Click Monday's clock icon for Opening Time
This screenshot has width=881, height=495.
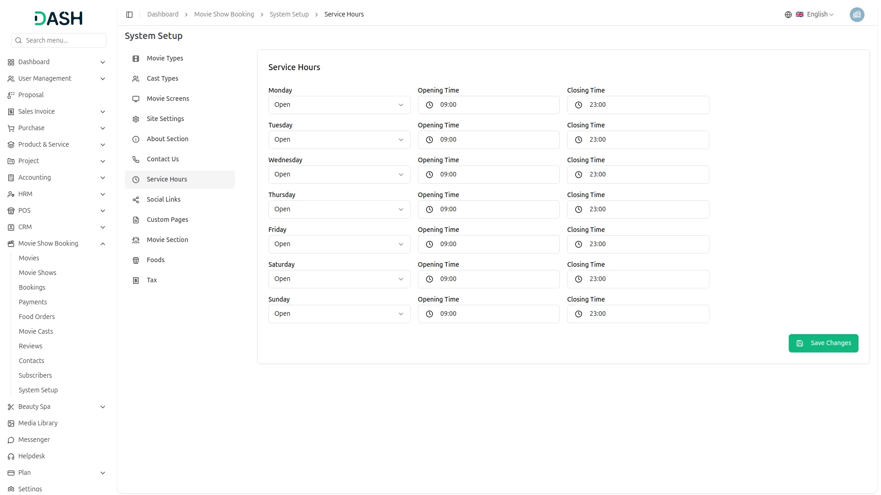429,104
